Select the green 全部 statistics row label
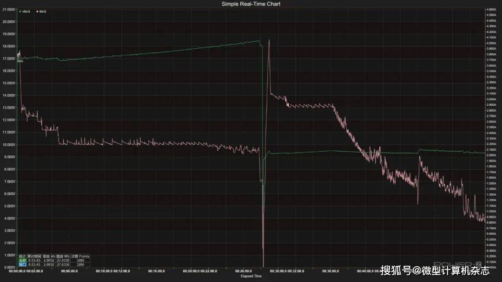This screenshot has height=282, width=502. 22,260
